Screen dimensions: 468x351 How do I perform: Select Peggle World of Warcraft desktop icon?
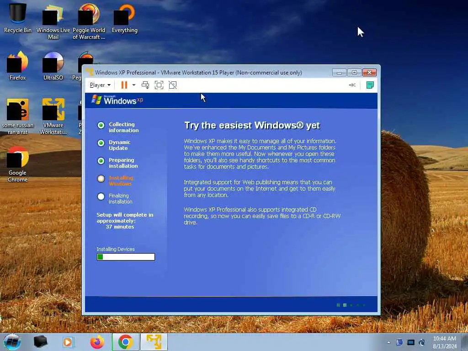coord(89,21)
